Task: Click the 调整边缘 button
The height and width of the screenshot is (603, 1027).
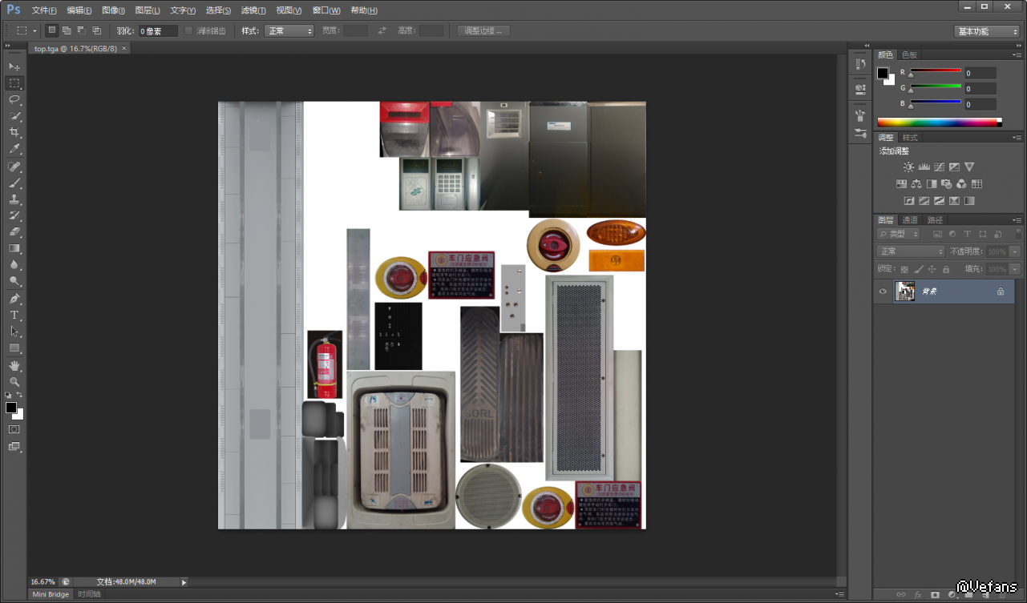Action: pos(483,31)
